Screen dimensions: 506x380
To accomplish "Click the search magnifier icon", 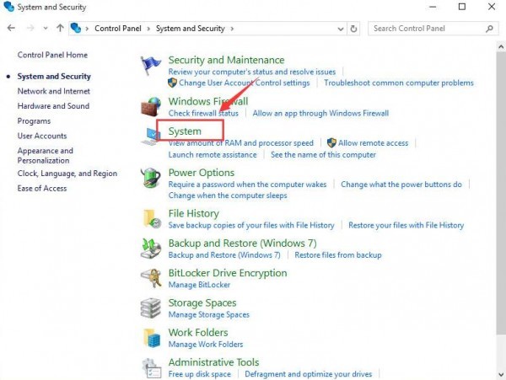I will click(489, 29).
